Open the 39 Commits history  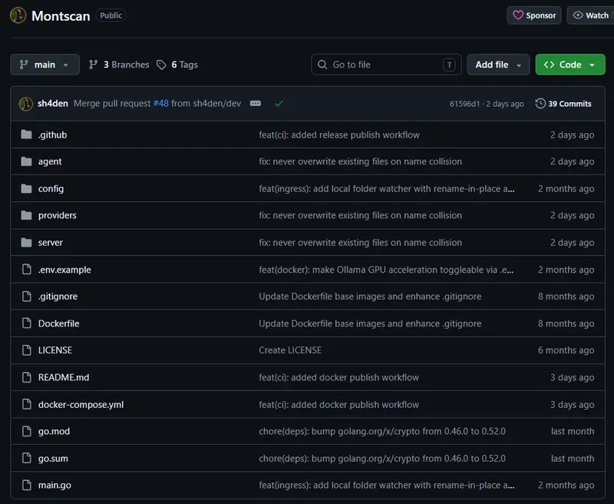[563, 104]
